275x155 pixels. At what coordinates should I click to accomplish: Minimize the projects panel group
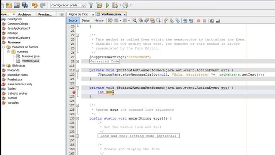tap(62, 14)
